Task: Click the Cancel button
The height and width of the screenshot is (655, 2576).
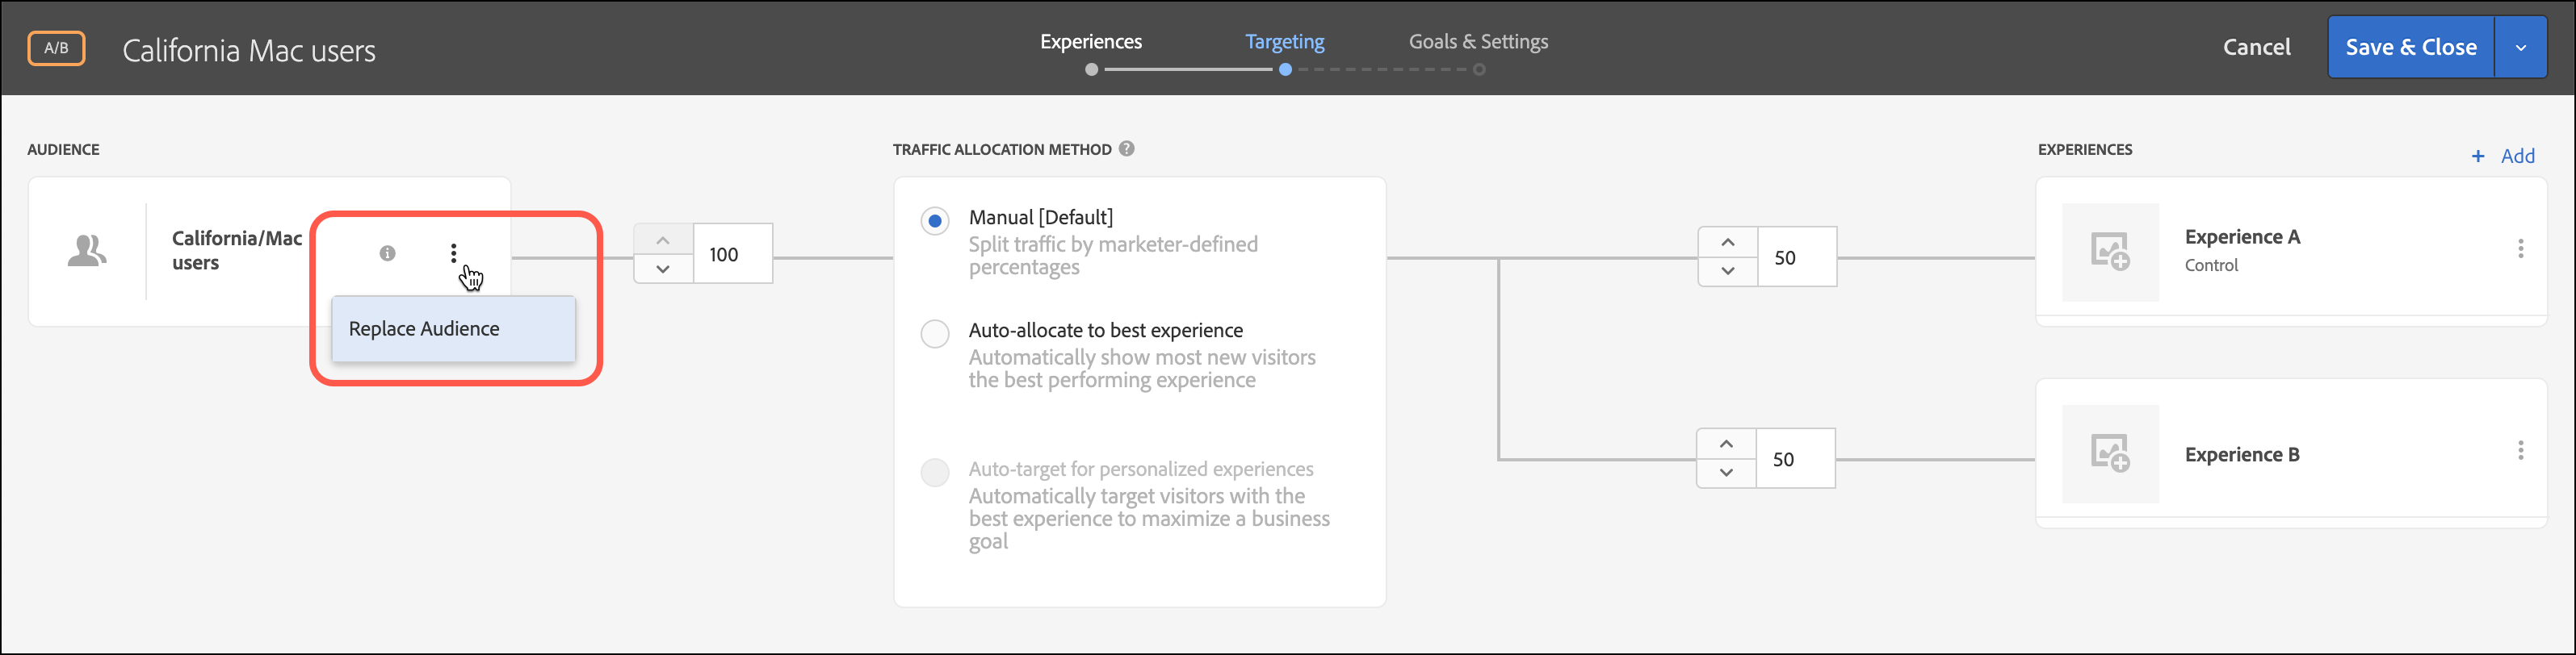Action: click(x=2256, y=47)
